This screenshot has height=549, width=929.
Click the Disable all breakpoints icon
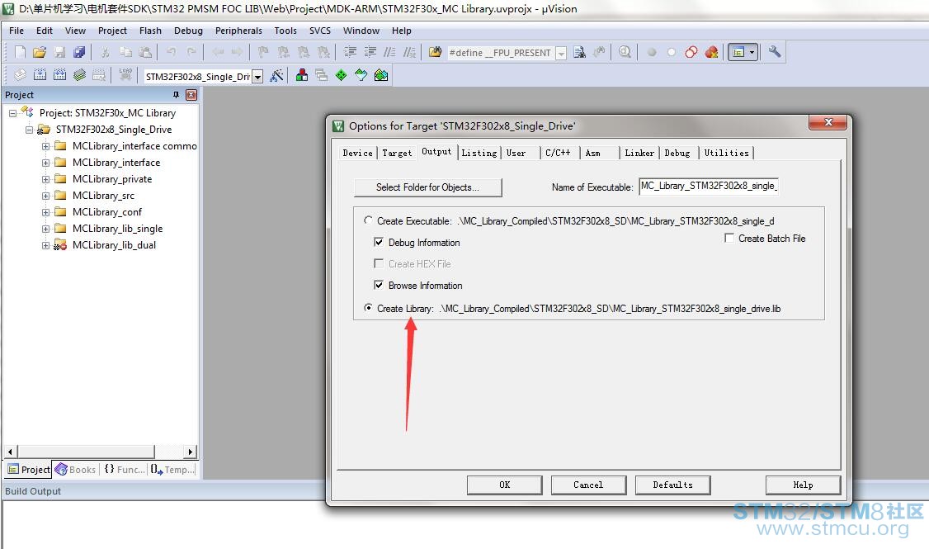pos(691,52)
